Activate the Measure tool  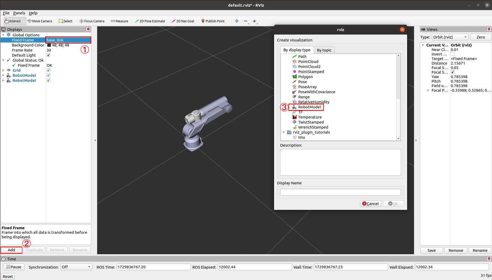pos(119,21)
